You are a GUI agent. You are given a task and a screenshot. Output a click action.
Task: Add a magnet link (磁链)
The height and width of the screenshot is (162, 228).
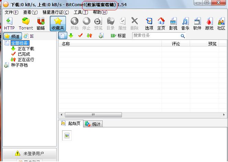coord(41,24)
